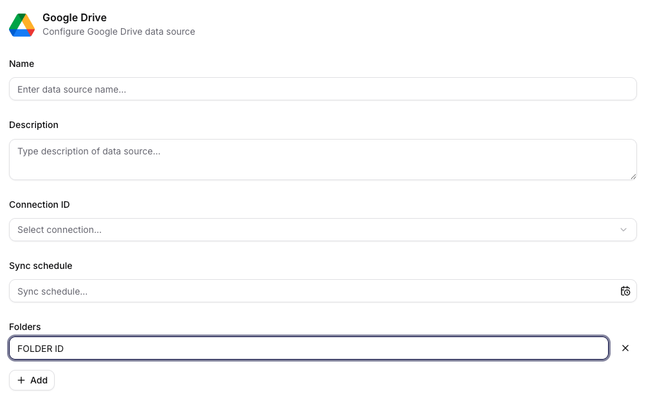Click the Enter data source name placeholder
646x404 pixels.
tap(73, 89)
